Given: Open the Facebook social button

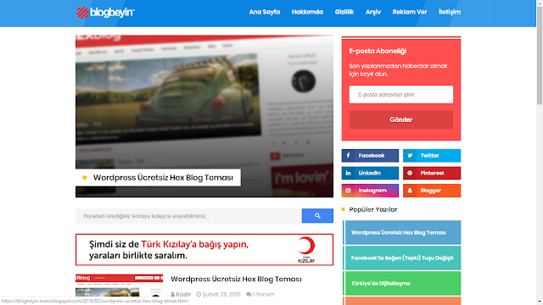Looking at the screenshot, I should click(x=370, y=156).
